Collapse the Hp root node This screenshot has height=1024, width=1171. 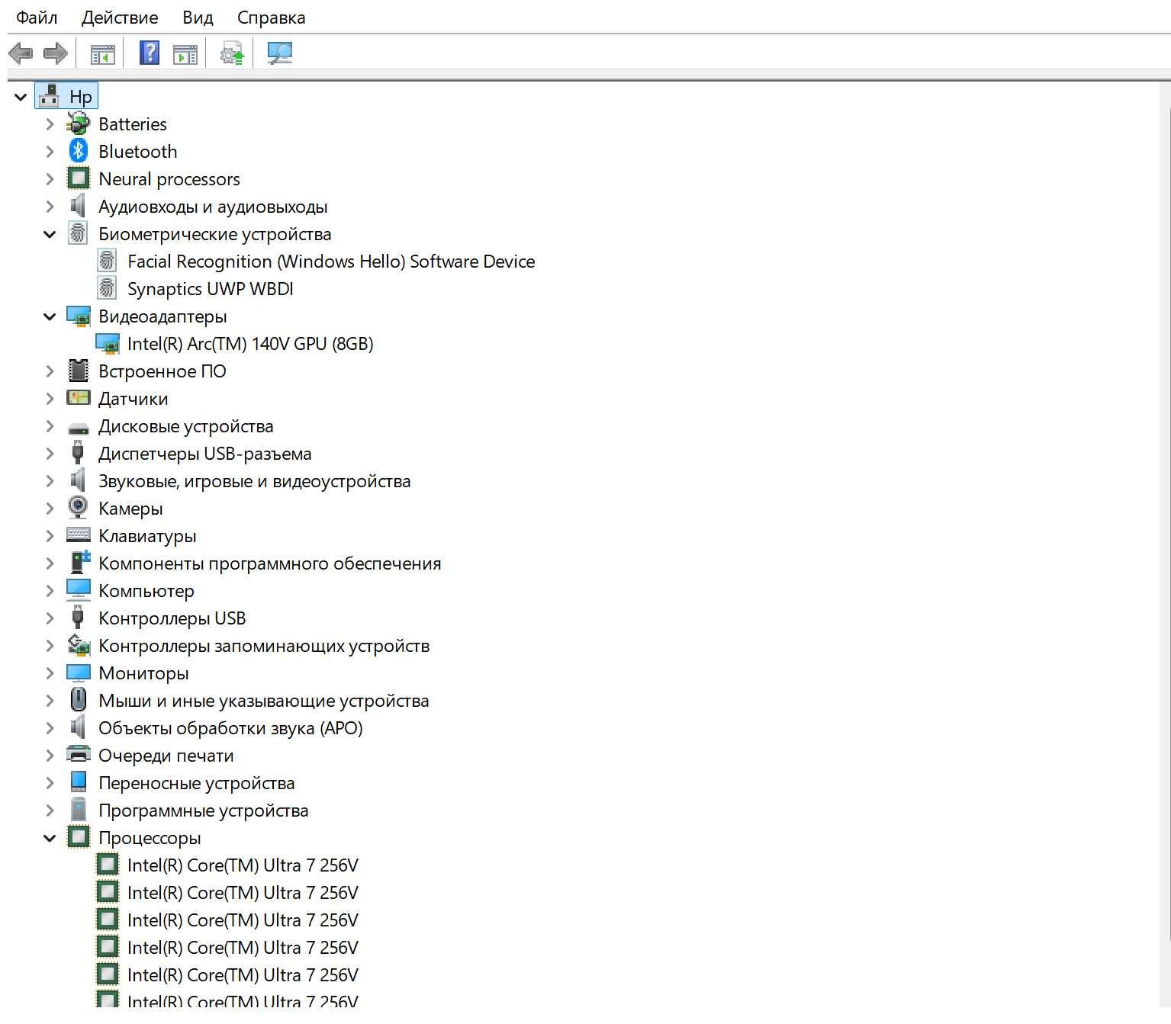[x=21, y=97]
